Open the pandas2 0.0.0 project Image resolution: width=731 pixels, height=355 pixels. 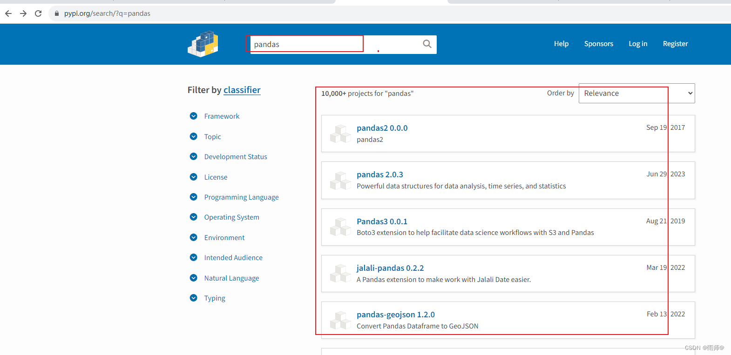click(x=382, y=128)
